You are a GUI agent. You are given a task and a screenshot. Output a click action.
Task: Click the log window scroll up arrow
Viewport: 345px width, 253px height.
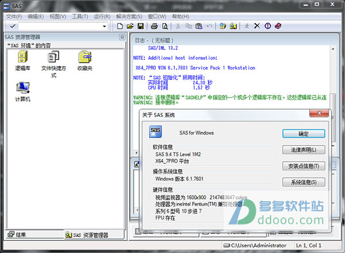[x=333, y=49]
